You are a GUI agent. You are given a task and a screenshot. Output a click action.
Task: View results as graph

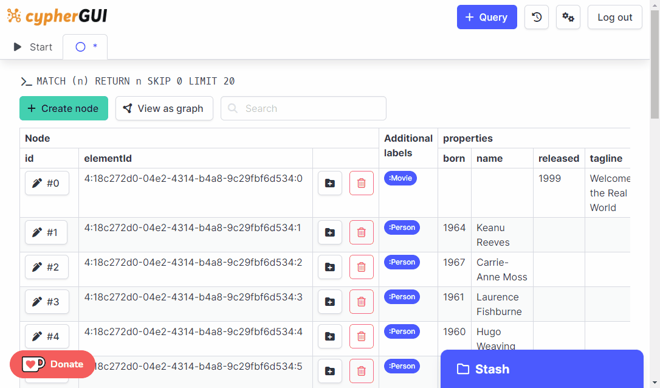pos(164,108)
